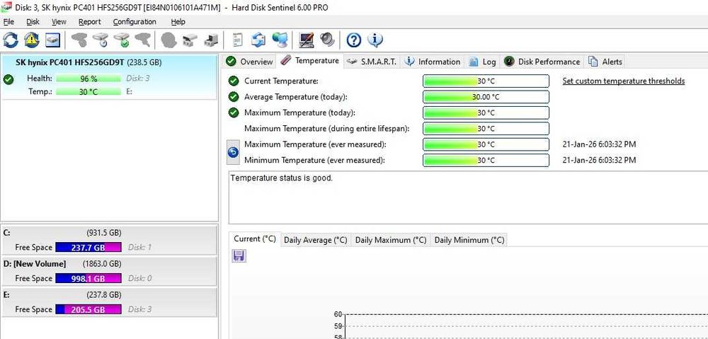The image size is (708, 339).
Task: Click the 60 value on chart axis
Action: 338,314
